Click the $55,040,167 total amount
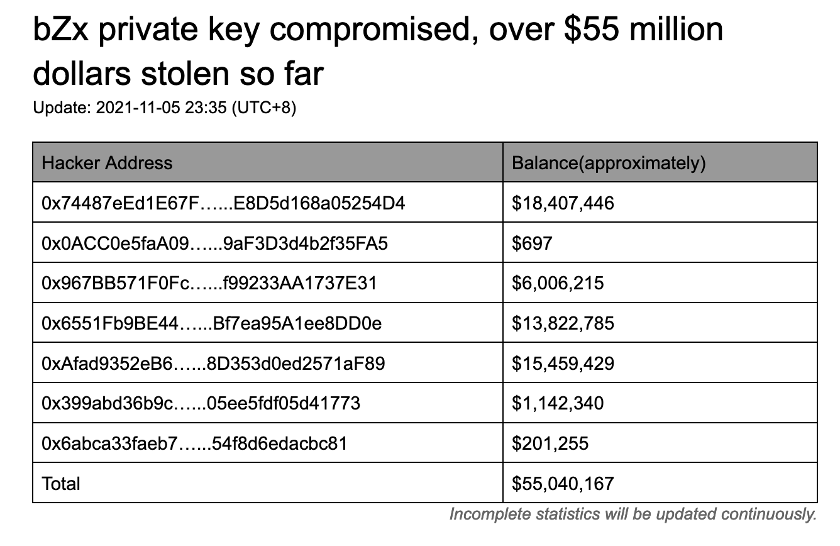This screenshot has width=840, height=546. pos(563,484)
